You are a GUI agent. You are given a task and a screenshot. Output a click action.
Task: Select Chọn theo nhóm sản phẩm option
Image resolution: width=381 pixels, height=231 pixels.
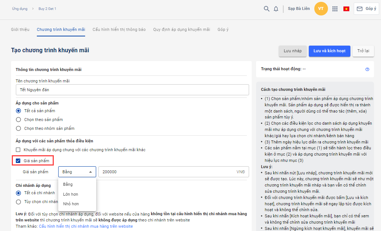coord(18,128)
